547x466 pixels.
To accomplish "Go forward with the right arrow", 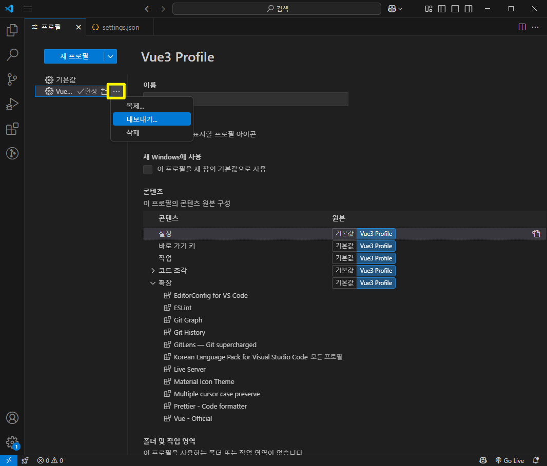I will click(162, 9).
